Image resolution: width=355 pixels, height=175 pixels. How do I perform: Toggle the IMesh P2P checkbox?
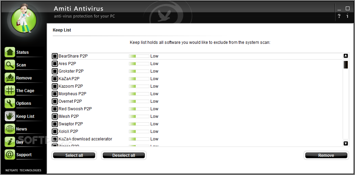point(55,116)
